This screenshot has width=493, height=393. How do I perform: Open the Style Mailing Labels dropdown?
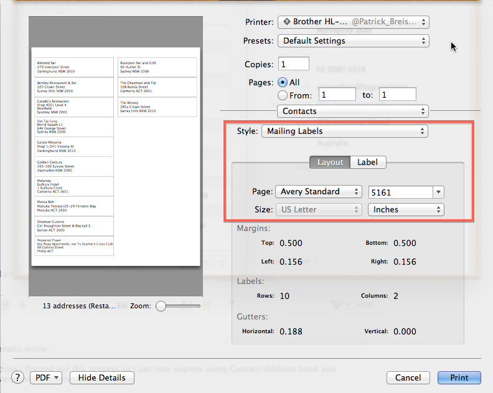pos(345,131)
